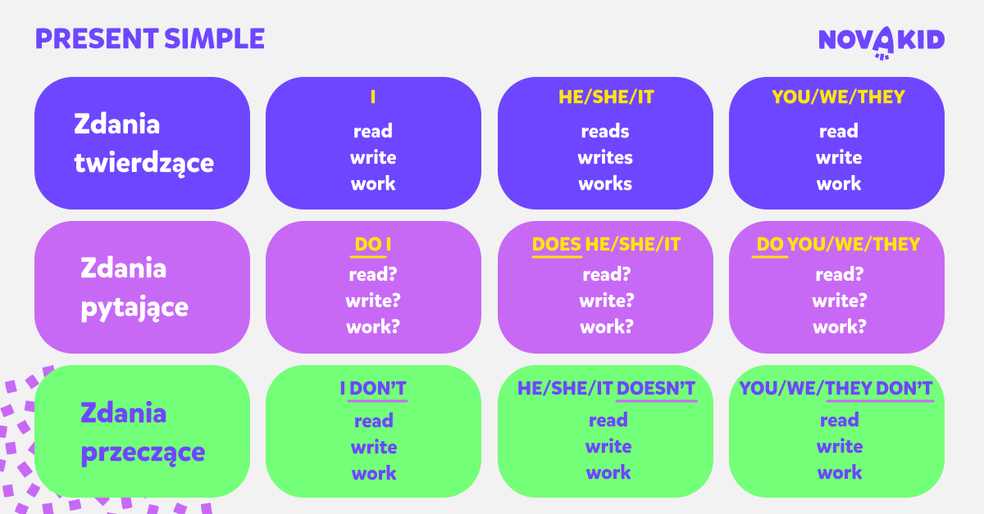Click the DO YOU/WE/THEY heading
This screenshot has height=514, width=984.
838,244
